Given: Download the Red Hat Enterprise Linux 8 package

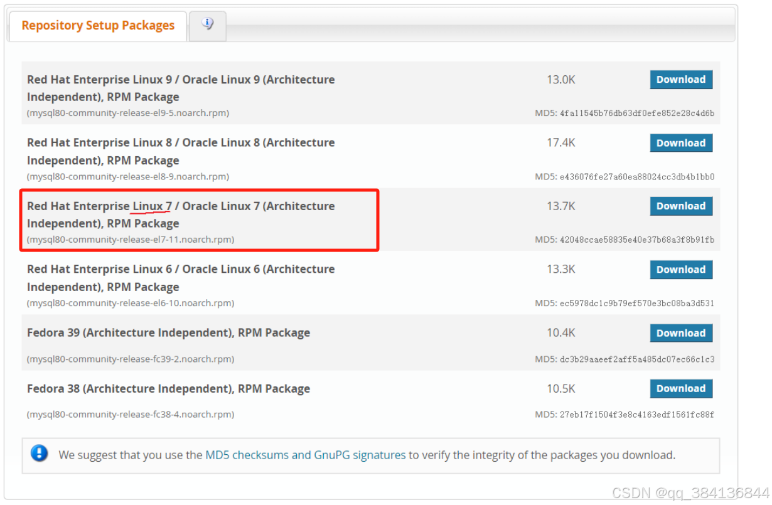Looking at the screenshot, I should (x=681, y=143).
